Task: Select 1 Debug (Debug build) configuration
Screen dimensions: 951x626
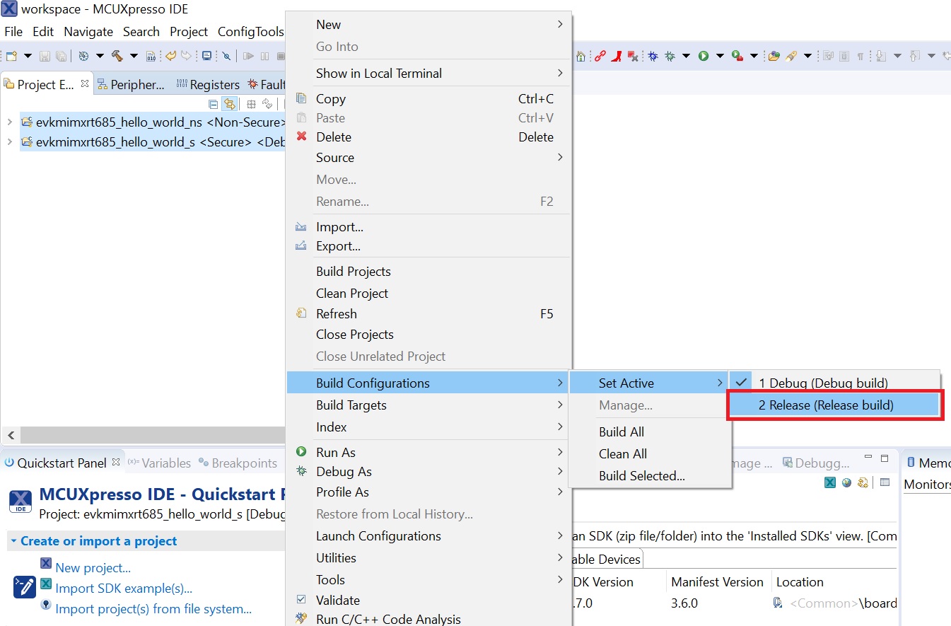Action: pos(834,383)
